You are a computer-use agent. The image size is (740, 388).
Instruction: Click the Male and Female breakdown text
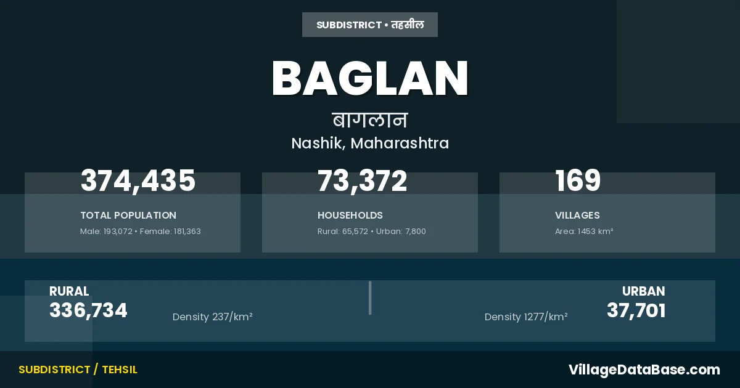[141, 232]
